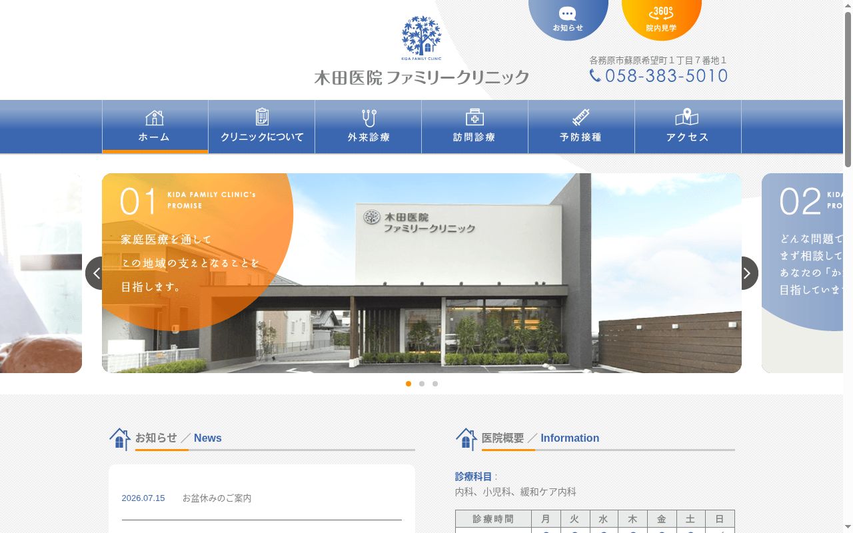
Task: Select the third carousel dot
Action: (x=435, y=384)
